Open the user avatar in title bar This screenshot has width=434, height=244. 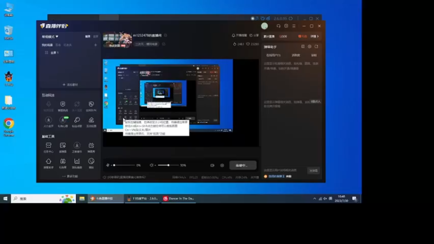click(x=264, y=26)
